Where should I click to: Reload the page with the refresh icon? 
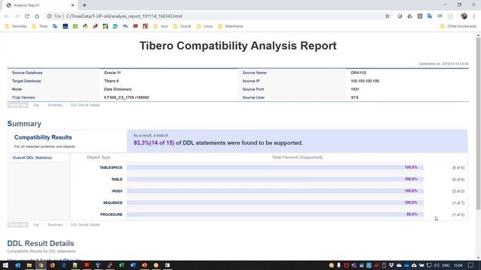(27, 16)
